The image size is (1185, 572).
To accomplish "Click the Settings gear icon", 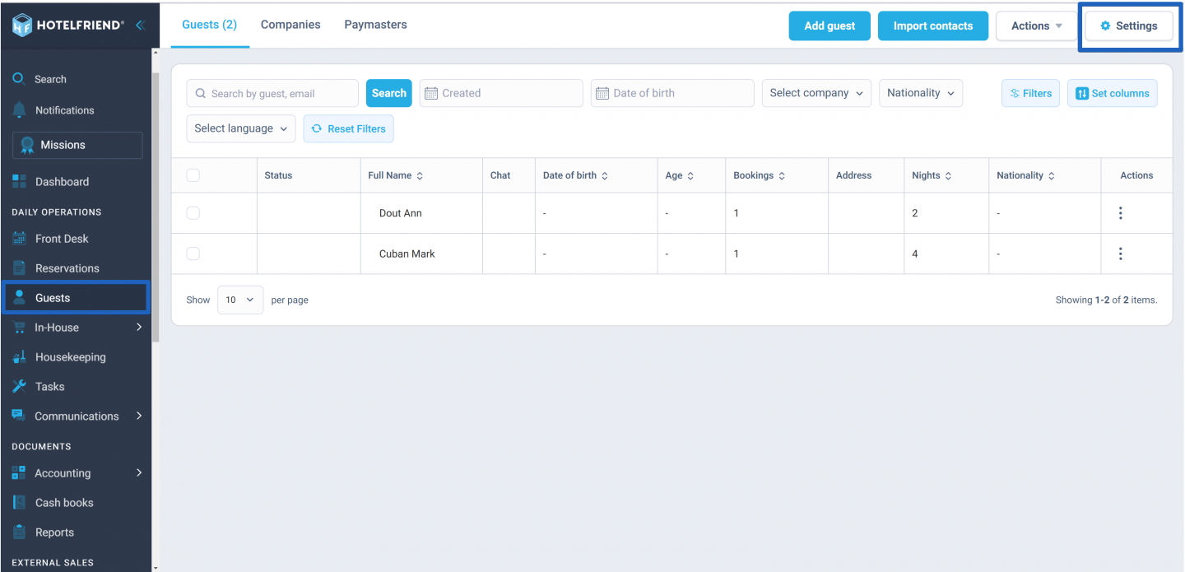I will tap(1105, 26).
